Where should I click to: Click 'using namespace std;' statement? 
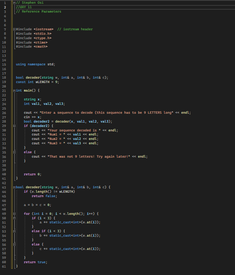click(35, 64)
